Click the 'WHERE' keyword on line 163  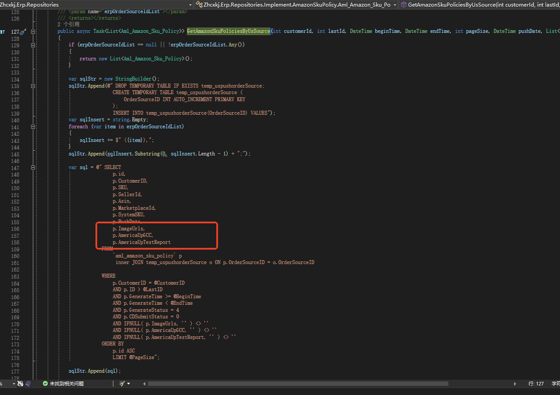point(109,276)
